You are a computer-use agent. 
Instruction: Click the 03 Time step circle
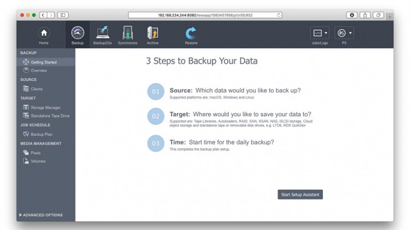pyautogui.click(x=155, y=143)
